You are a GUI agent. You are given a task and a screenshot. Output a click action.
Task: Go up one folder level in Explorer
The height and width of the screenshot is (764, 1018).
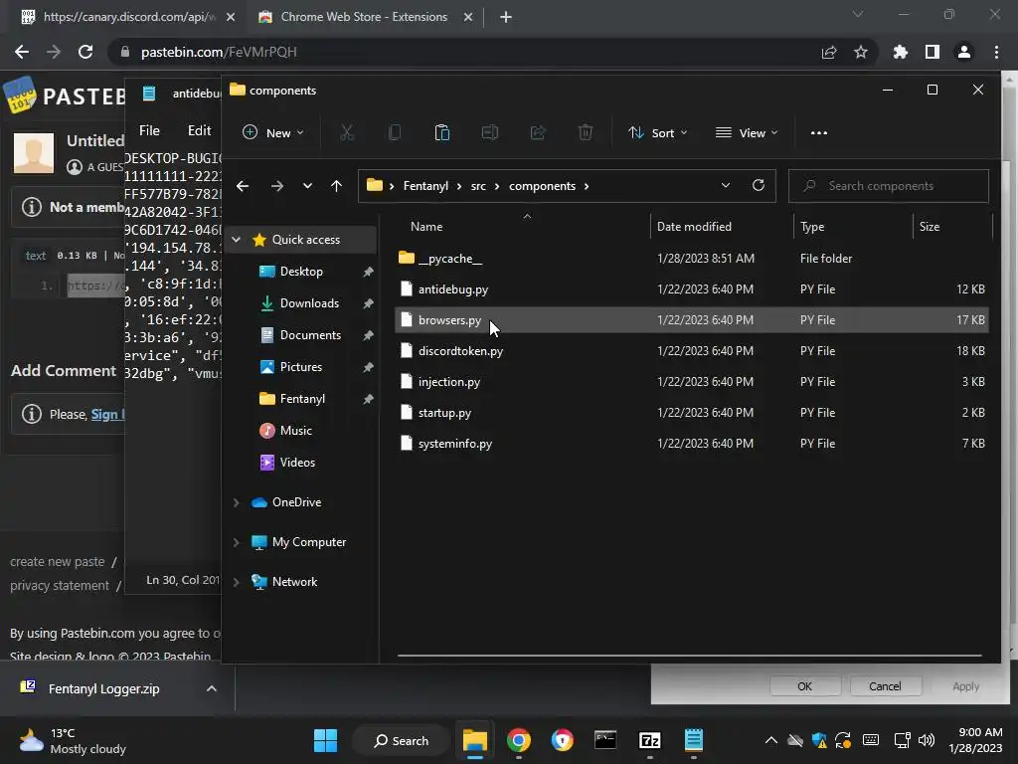pyautogui.click(x=336, y=186)
